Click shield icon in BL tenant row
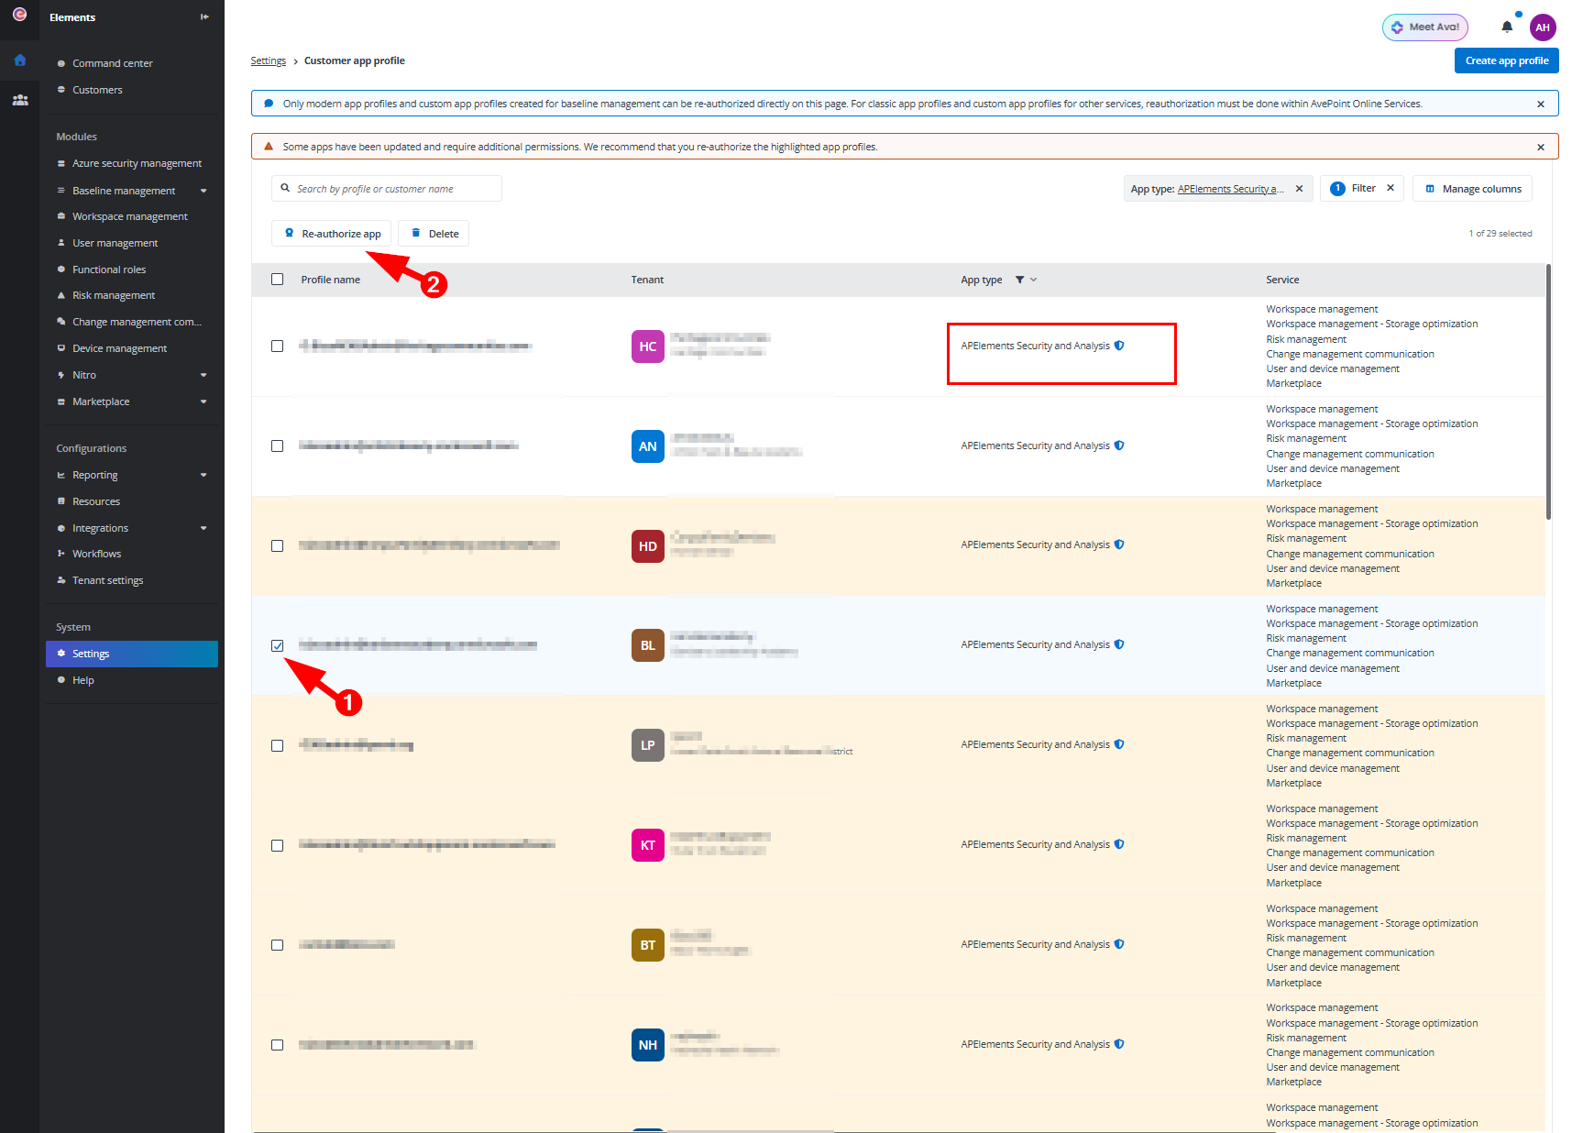The width and height of the screenshot is (1572, 1133). point(1119,644)
